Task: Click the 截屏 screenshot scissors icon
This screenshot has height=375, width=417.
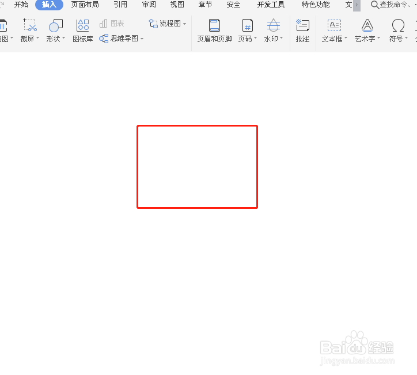Action: (30, 25)
